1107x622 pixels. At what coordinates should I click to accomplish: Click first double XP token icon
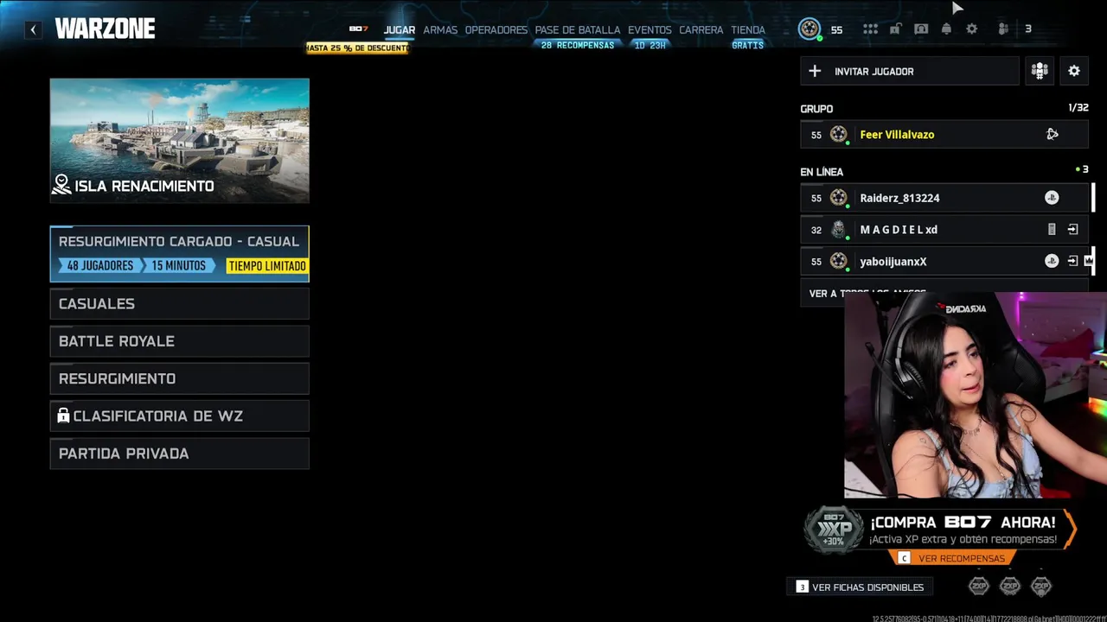pos(979,587)
